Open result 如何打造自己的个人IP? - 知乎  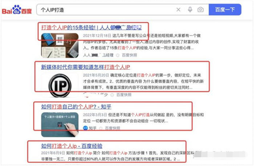[x=76, y=107]
